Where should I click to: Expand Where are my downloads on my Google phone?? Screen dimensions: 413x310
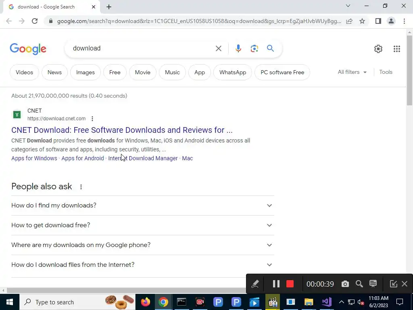click(x=142, y=245)
